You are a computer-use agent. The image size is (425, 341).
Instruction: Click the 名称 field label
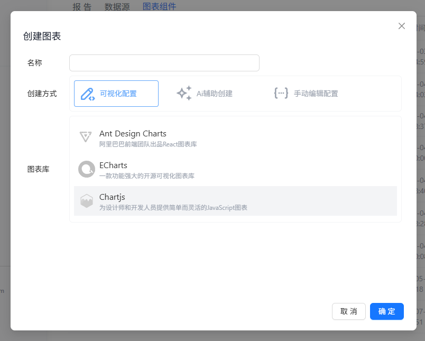34,63
